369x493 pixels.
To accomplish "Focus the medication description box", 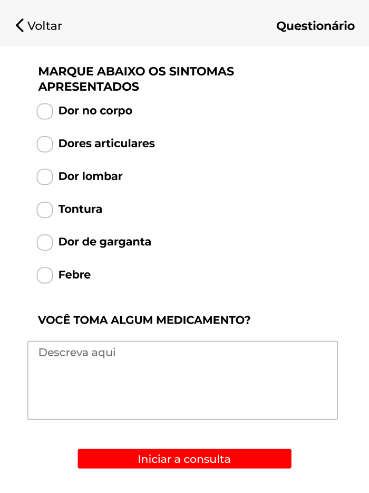I will click(x=182, y=379).
